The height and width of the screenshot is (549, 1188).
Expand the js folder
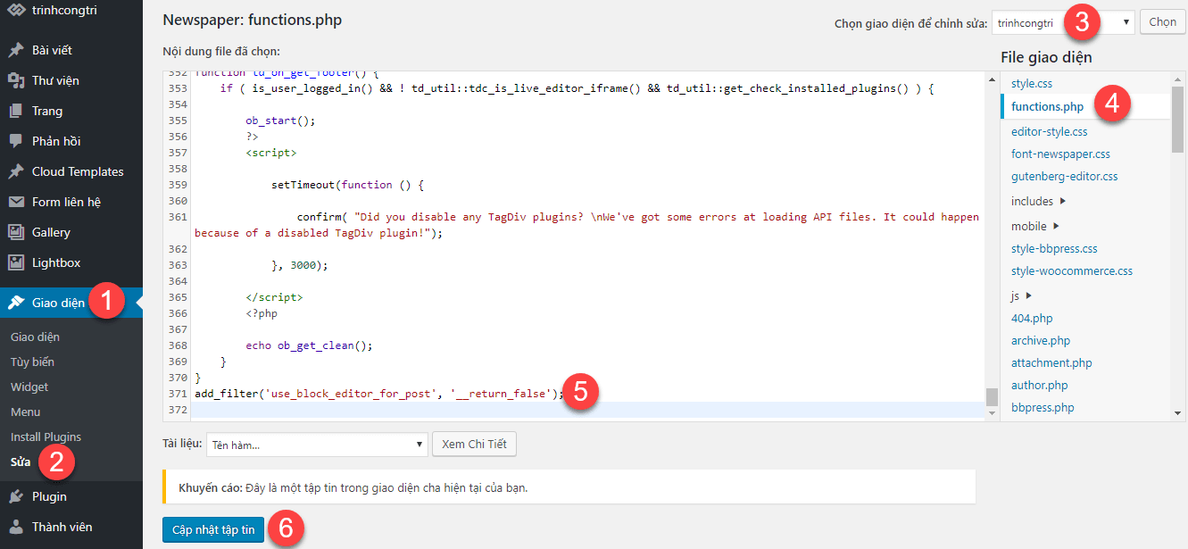tap(1022, 295)
